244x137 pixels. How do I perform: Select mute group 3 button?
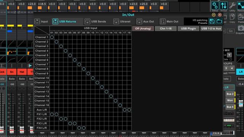(x=226, y=68)
